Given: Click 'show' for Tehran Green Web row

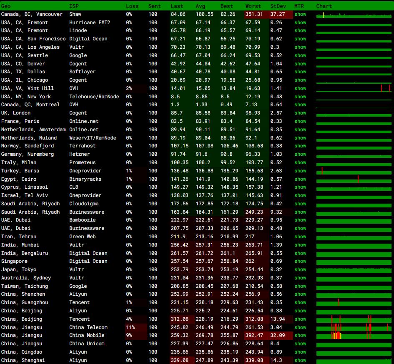Looking at the screenshot, I should [x=300, y=237].
